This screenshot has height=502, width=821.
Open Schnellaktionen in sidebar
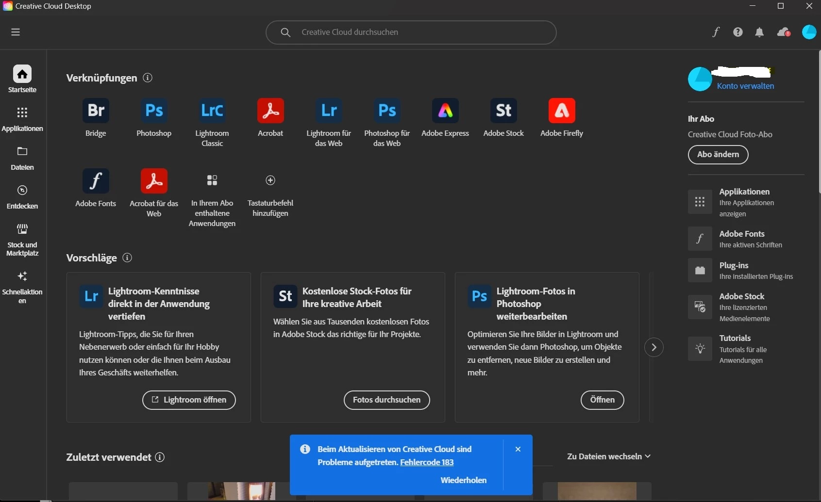[22, 287]
